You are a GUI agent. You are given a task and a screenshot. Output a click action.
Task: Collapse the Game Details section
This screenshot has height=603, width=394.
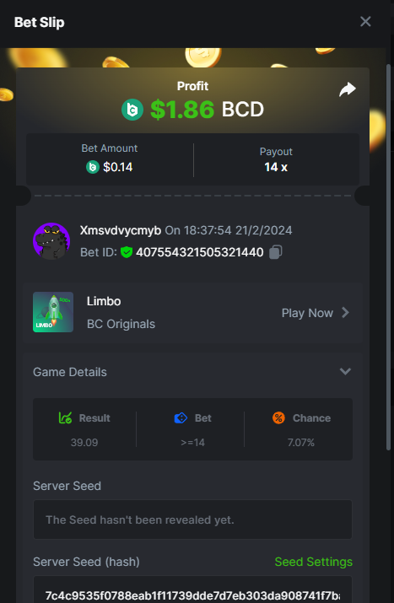click(x=345, y=371)
